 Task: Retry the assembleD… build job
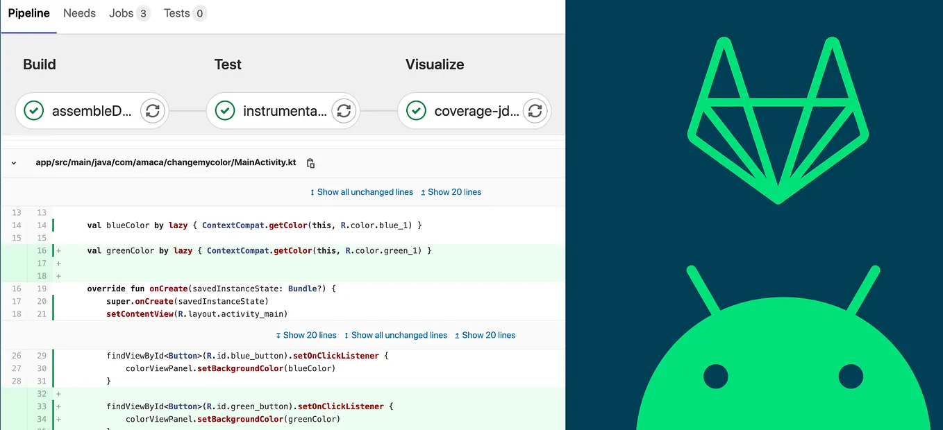tap(153, 111)
